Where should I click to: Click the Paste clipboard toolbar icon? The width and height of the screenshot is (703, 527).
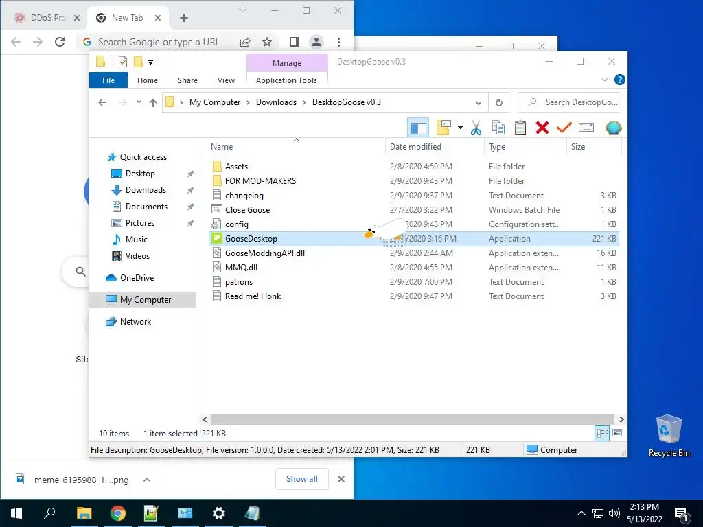520,128
